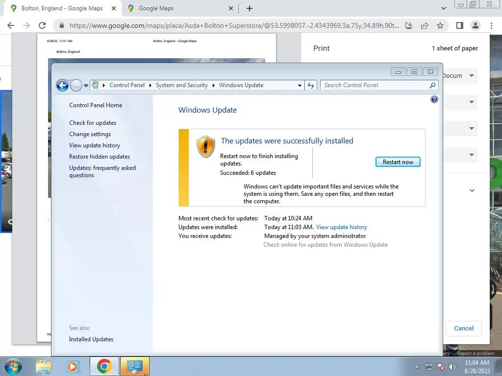Show hidden tray icons arrow
Viewport: 502px width, 376px height.
[x=417, y=367]
